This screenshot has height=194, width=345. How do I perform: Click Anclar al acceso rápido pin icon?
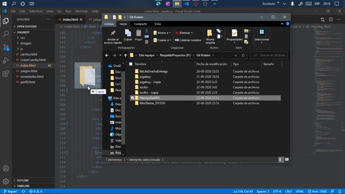(x=113, y=33)
